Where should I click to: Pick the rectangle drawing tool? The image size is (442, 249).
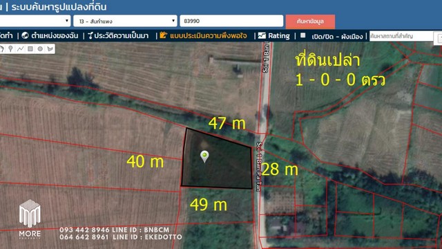click(30, 49)
